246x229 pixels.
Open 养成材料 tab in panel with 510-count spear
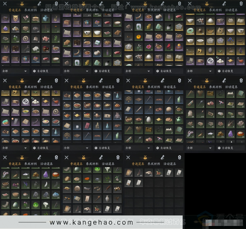point(215,87)
